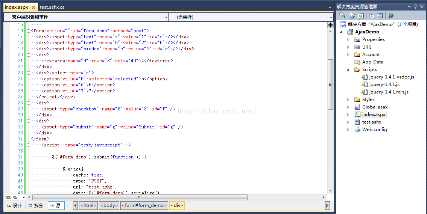The width and height of the screenshot is (427, 214).
Task: Open the 100 % zoom dropdown
Action: (24, 197)
